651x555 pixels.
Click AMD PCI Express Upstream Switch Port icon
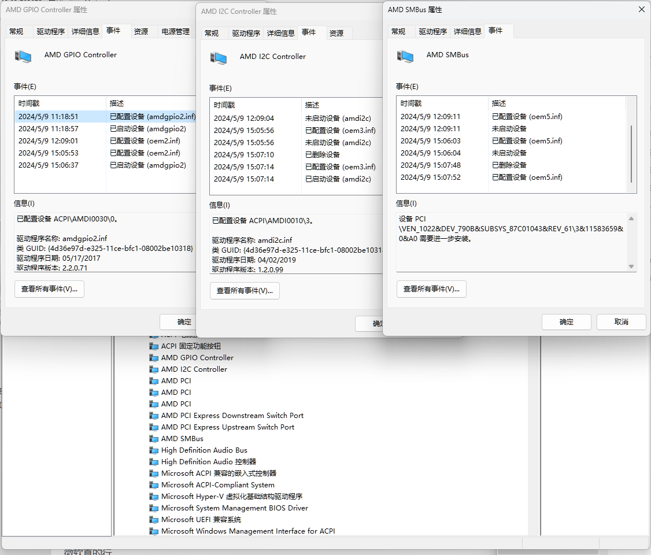[x=154, y=427]
